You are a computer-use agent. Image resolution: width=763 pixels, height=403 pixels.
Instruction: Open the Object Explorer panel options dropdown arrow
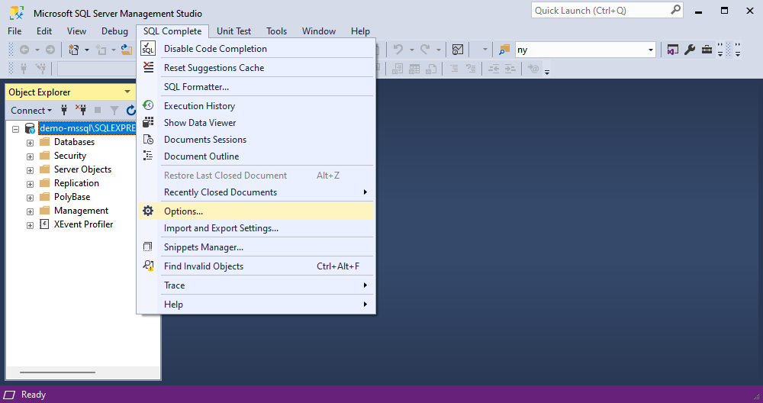(x=127, y=92)
